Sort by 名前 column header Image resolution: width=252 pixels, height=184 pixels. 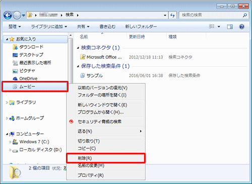point(84,37)
